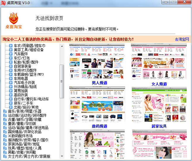Open the 去淘宝网 link
This screenshot has width=192, height=161.
point(182,39)
